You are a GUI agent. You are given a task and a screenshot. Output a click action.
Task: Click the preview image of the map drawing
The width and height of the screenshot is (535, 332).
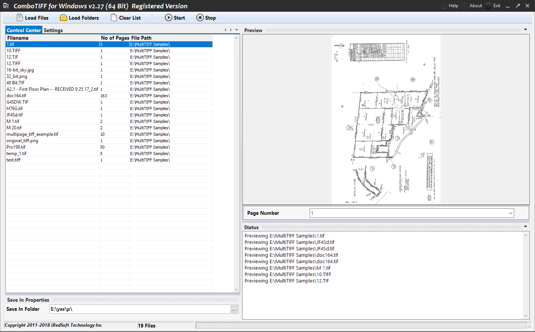pyautogui.click(x=386, y=120)
